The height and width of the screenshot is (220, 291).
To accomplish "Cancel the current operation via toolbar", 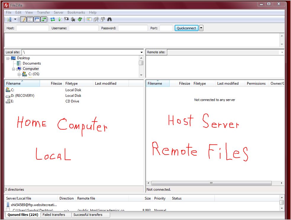I will (x=66, y=20).
